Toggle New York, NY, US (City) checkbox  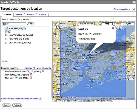click(x=7, y=29)
